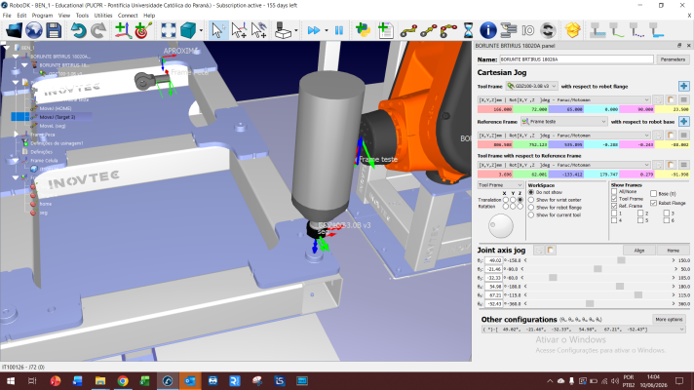Open the Tool Frame selection dropdown
The height and width of the screenshot is (390, 694).
[x=531, y=87]
